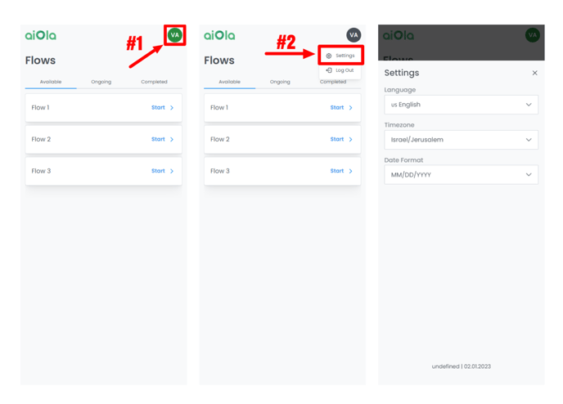
Task: Expand the Date Format MM/DD/YYYY dropdown
Action: click(x=461, y=175)
